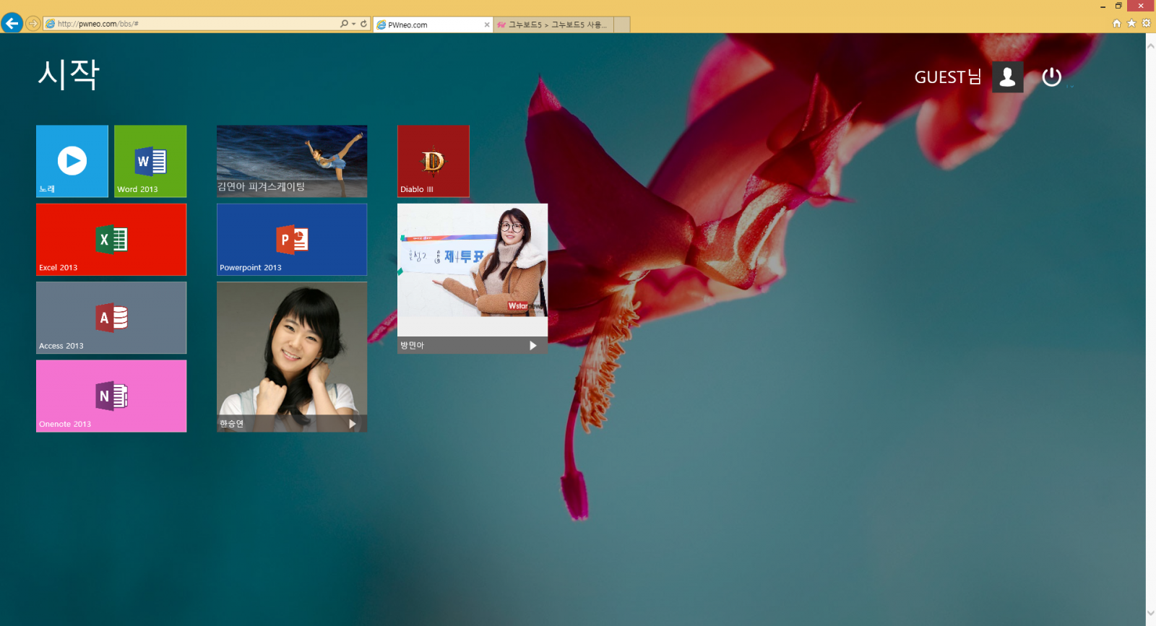Open the figure skating photo tile
This screenshot has height=626, width=1156.
coord(292,161)
